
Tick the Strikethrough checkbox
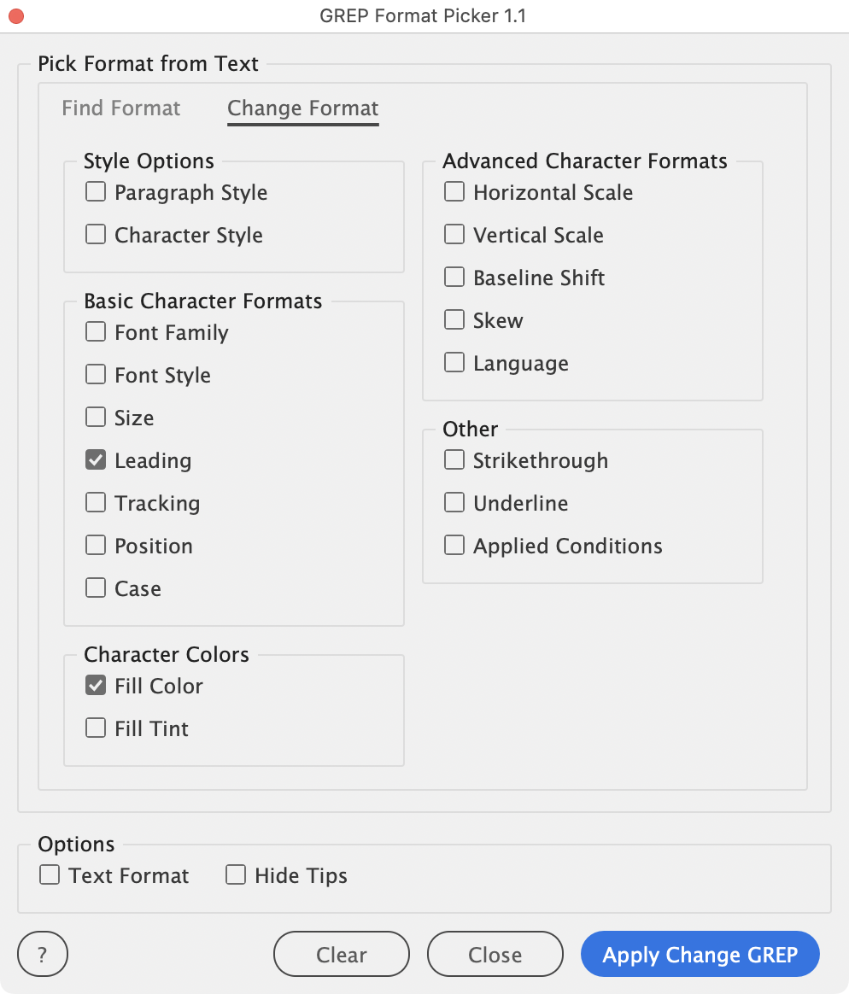click(x=454, y=460)
